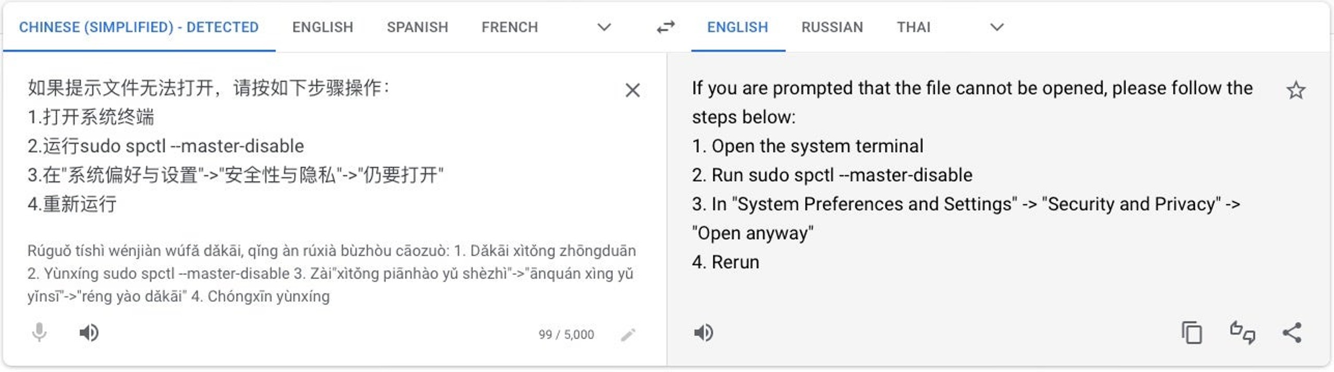The image size is (1334, 372).
Task: Activate microphone voice input
Action: tap(39, 332)
